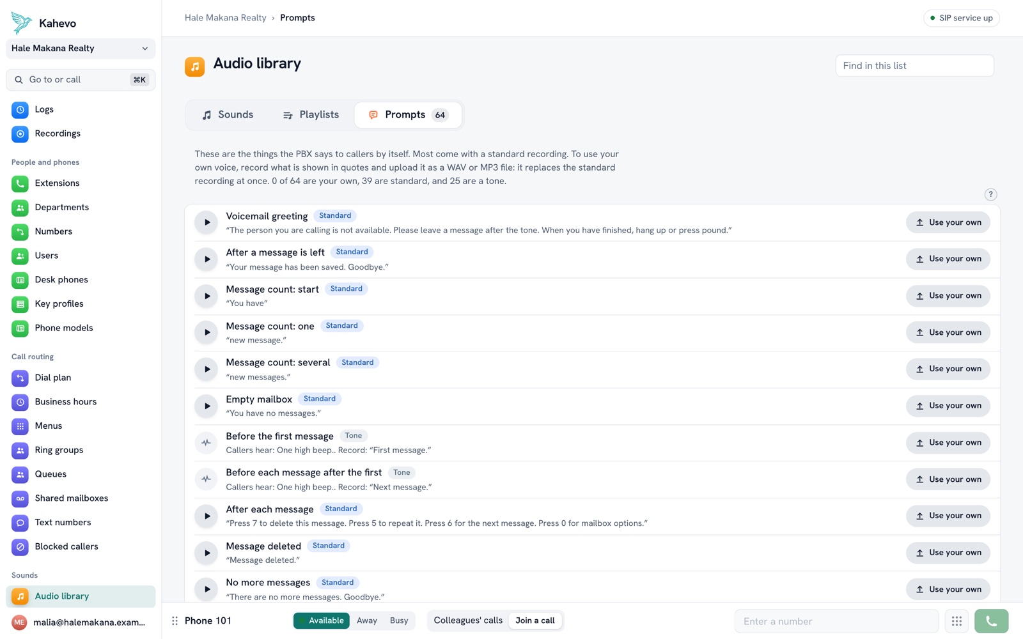
Task: Set status to Busy
Action: click(x=399, y=620)
